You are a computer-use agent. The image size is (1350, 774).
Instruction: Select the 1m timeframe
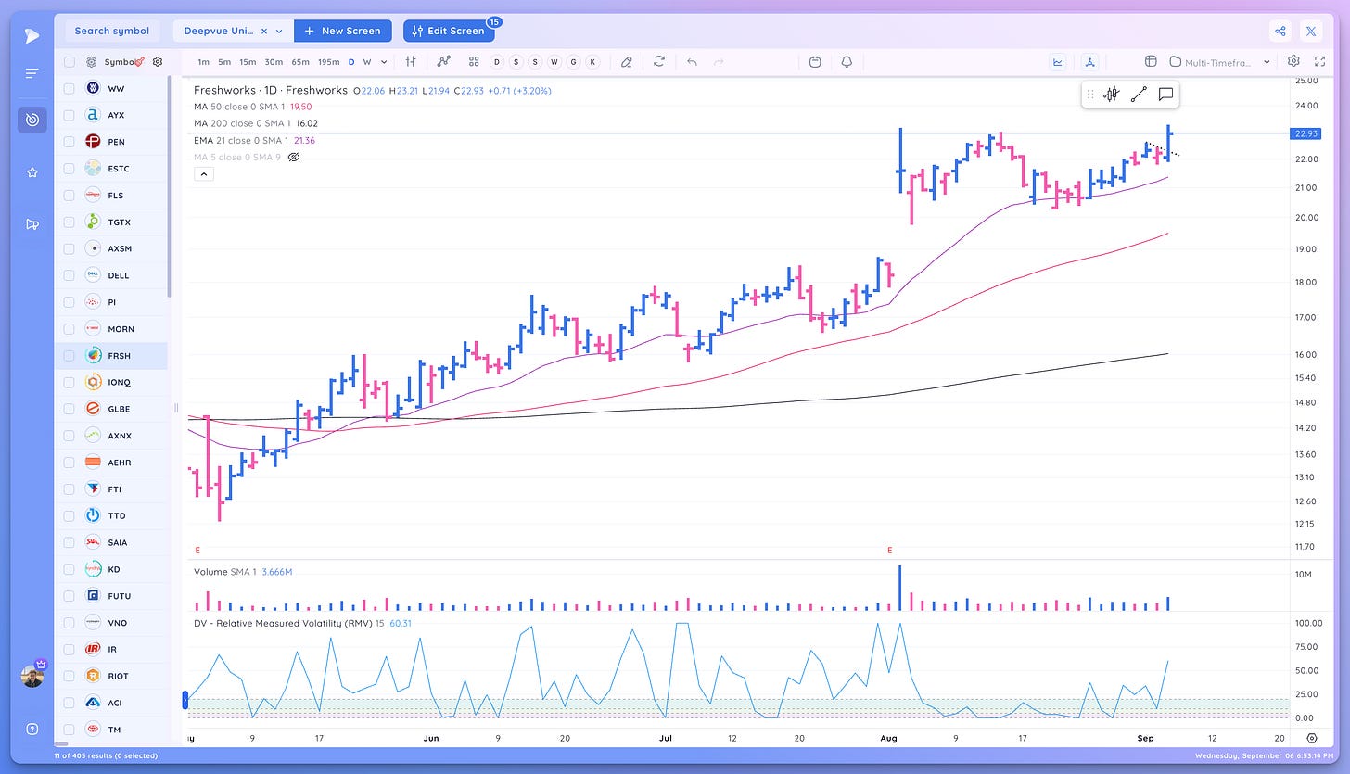(x=203, y=62)
